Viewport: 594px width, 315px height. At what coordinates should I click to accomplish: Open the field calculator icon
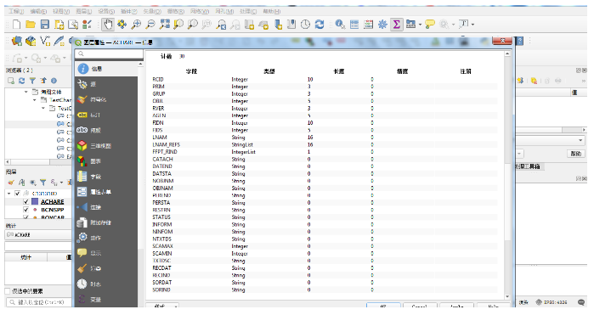(368, 25)
